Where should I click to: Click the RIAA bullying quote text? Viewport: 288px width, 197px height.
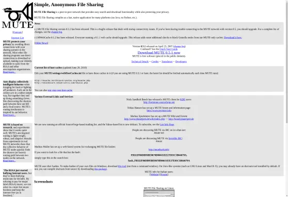(17, 183)
